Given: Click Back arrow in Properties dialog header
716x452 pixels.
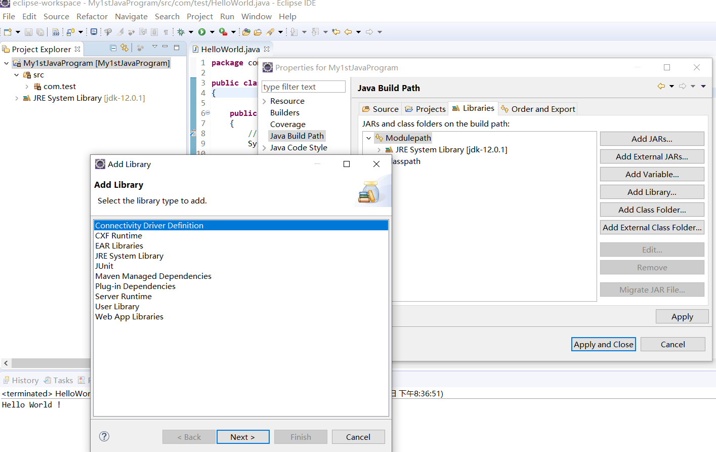Looking at the screenshot, I should coord(661,86).
